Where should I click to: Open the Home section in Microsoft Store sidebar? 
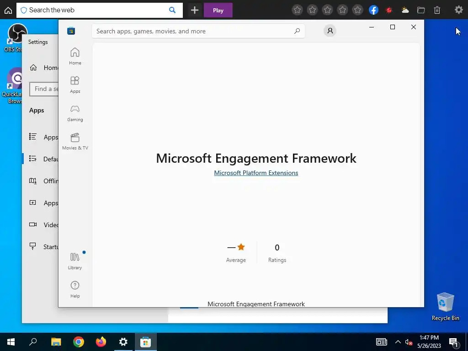coord(75,56)
